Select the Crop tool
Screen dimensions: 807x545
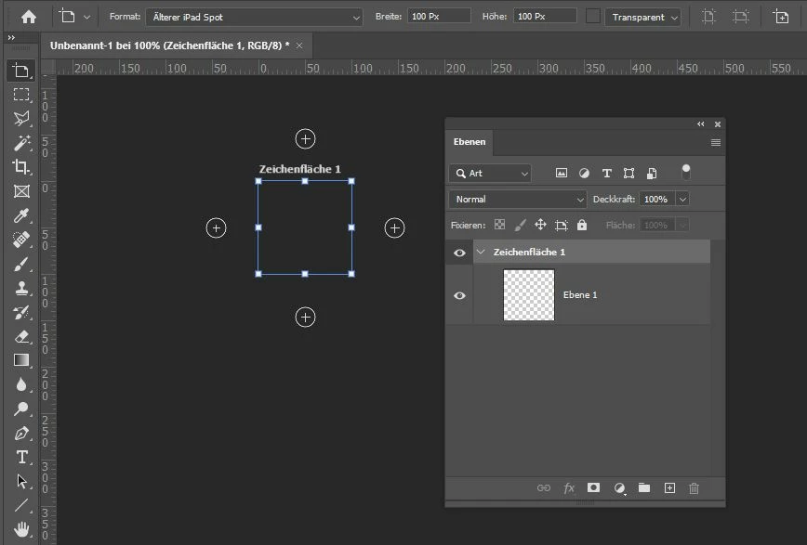coord(21,166)
